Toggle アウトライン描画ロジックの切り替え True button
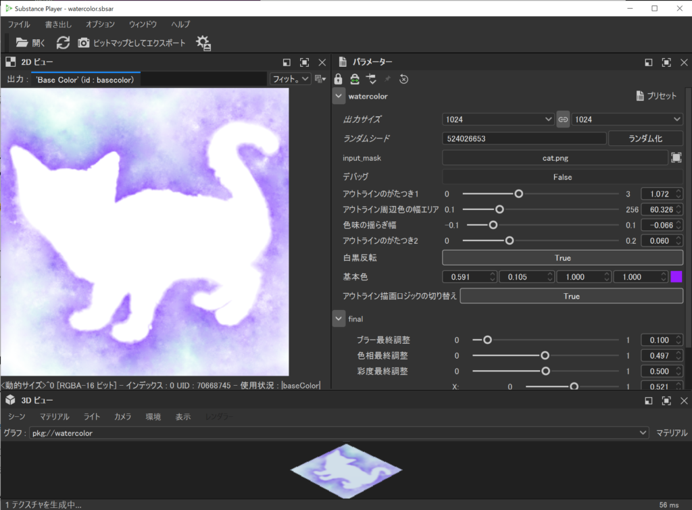The width and height of the screenshot is (692, 510). click(571, 296)
